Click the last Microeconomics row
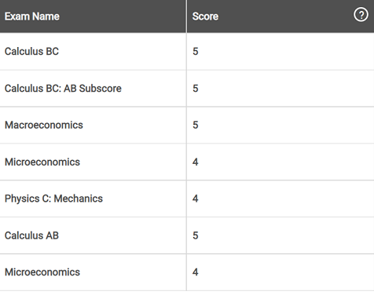 (187, 272)
